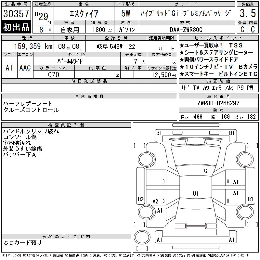Select the 注意事項欄 section header
260x260 pixels.
coord(89,96)
